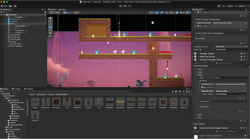Select the Move tool in Scene toolbar

coord(50,21)
